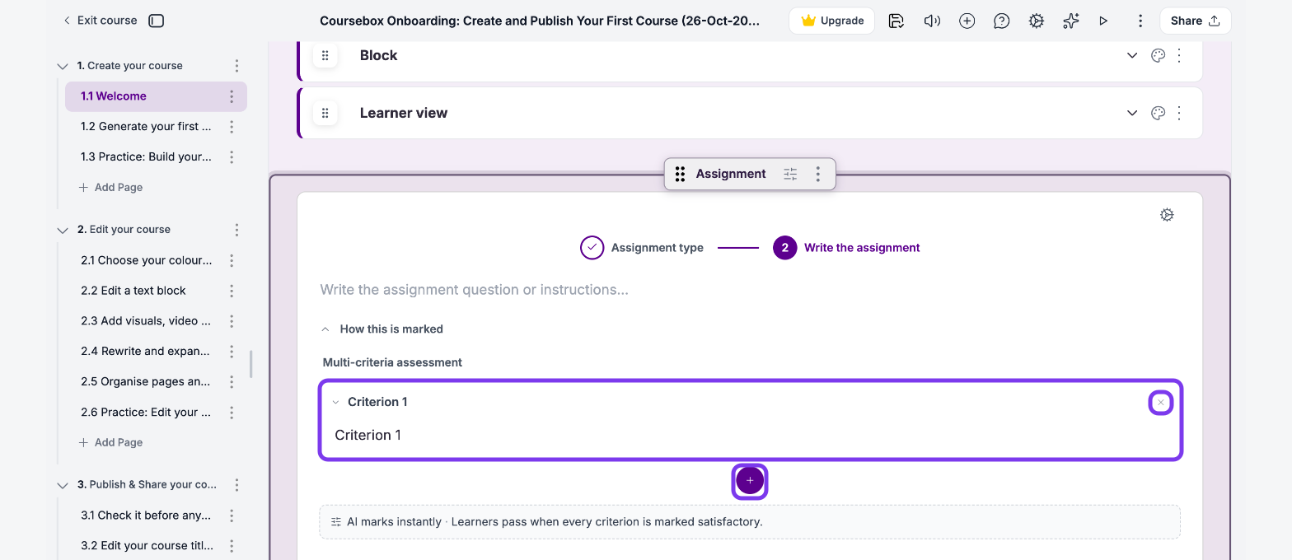1292x560 pixels.
Task: Open the 3.1 Check it three-dot menu
Action: [x=232, y=516]
